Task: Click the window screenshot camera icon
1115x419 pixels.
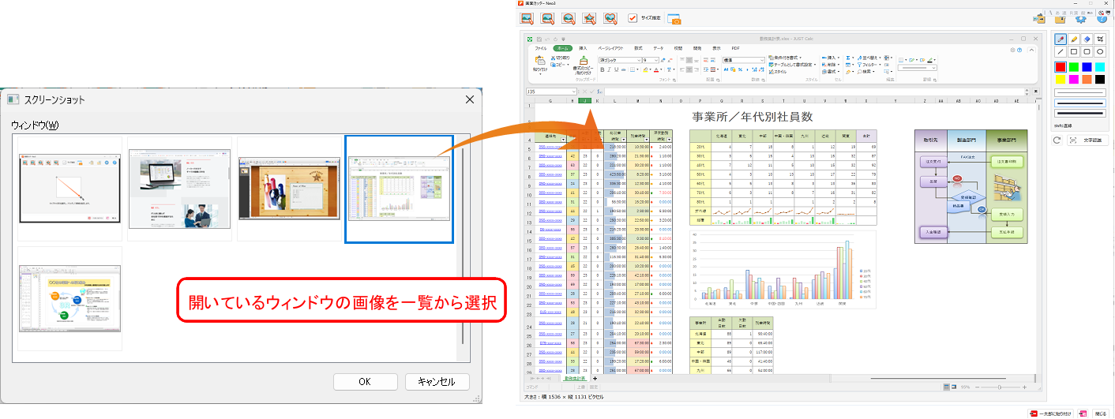Action: 674,18
